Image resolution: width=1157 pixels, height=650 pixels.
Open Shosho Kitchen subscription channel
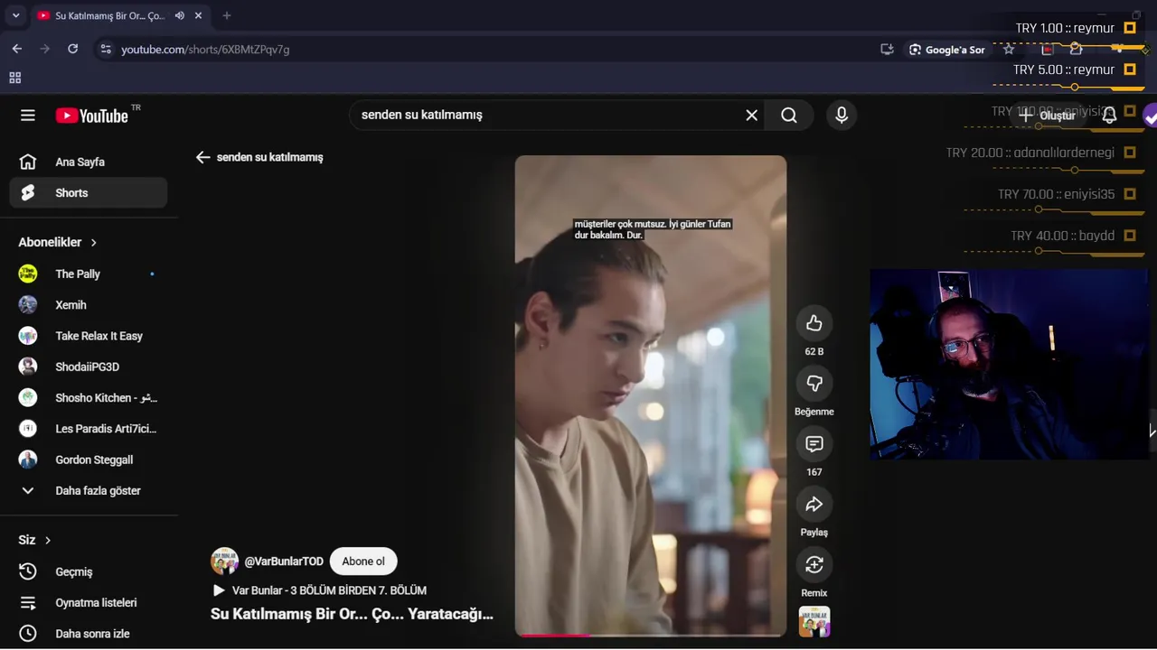point(89,398)
